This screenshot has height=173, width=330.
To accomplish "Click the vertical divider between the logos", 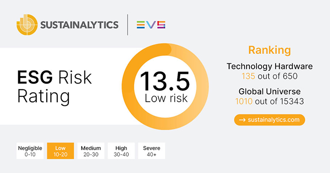I will [127, 25].
